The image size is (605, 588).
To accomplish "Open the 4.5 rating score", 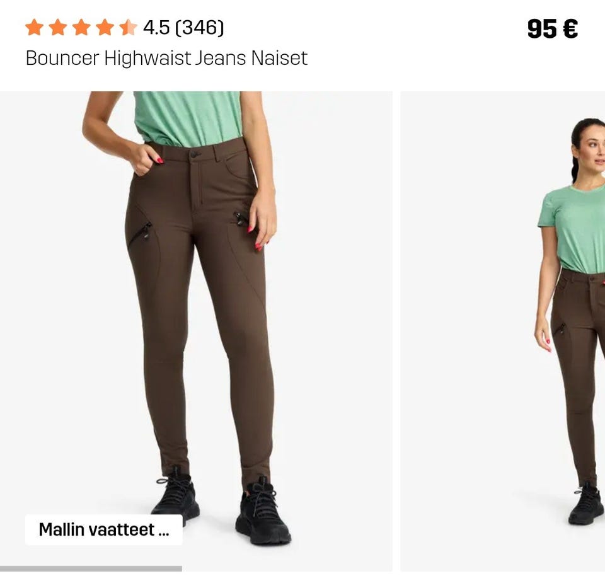I will point(156,28).
